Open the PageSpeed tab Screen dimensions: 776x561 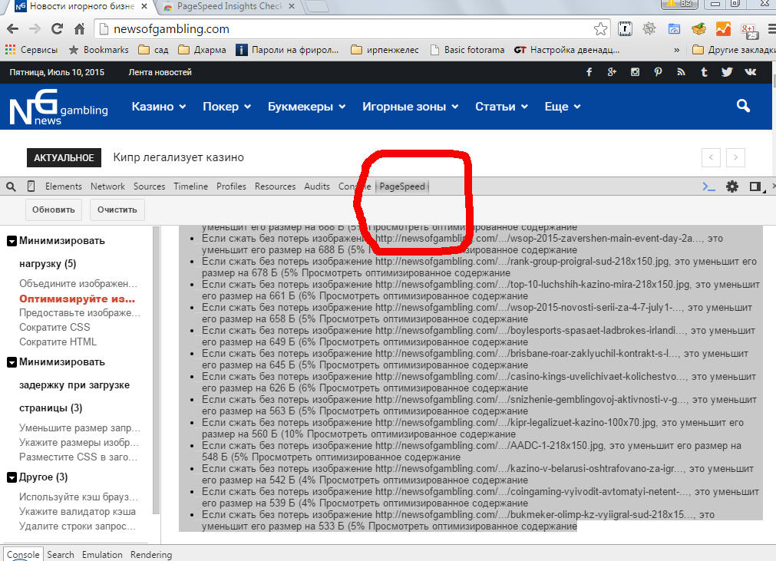coord(401,186)
